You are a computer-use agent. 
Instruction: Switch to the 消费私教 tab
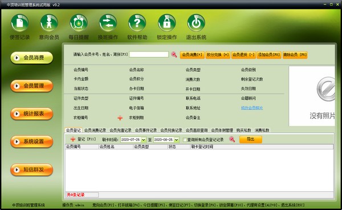pos(262,130)
